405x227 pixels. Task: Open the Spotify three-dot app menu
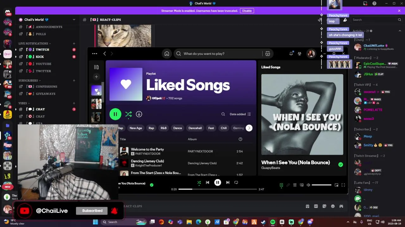point(95,54)
